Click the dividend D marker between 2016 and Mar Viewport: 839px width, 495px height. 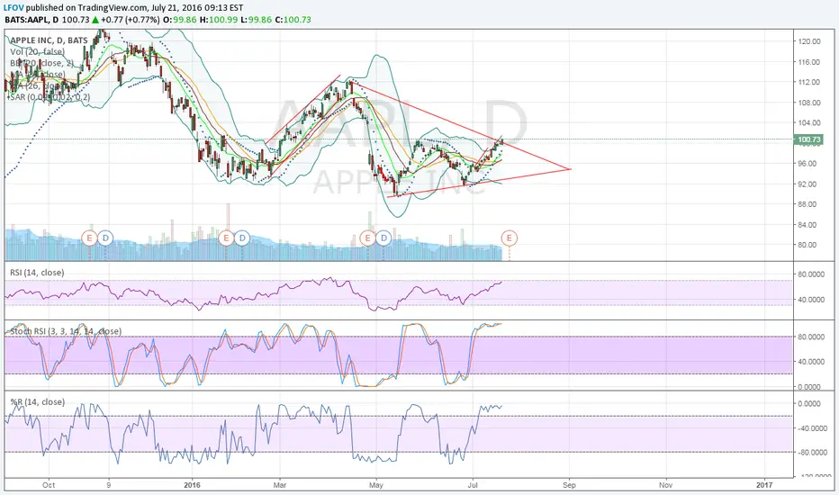(242, 238)
